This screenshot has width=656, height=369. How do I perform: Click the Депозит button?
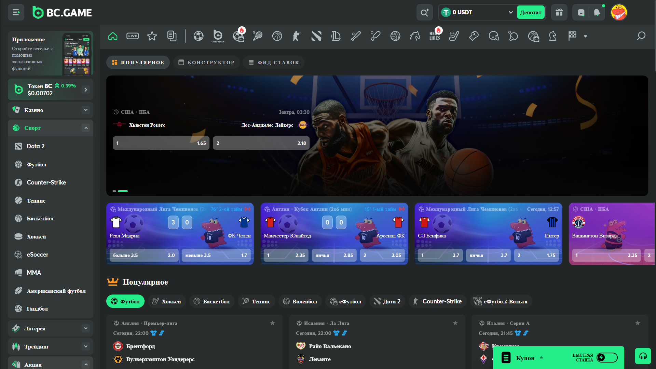click(x=531, y=13)
